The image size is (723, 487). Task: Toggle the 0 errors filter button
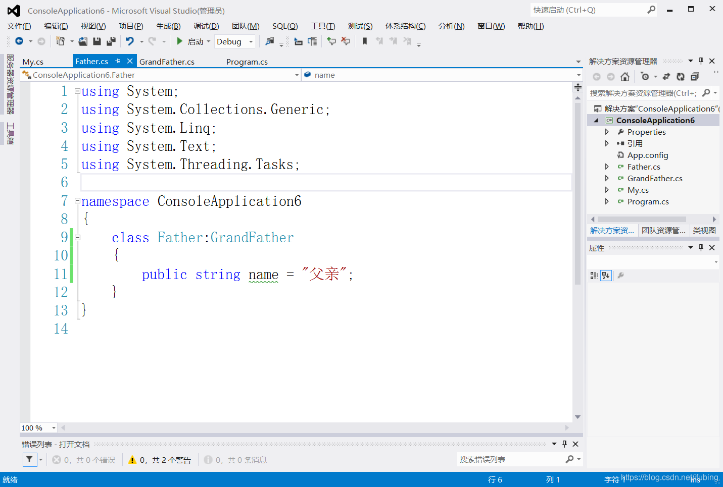pyautogui.click(x=84, y=460)
